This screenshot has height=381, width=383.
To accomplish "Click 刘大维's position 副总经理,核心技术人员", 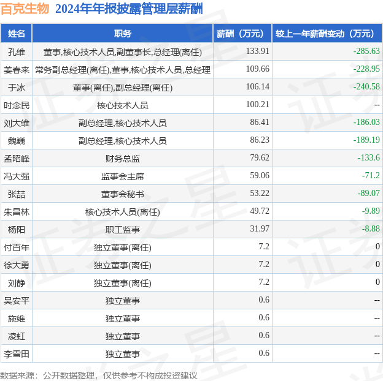I will [123, 123].
